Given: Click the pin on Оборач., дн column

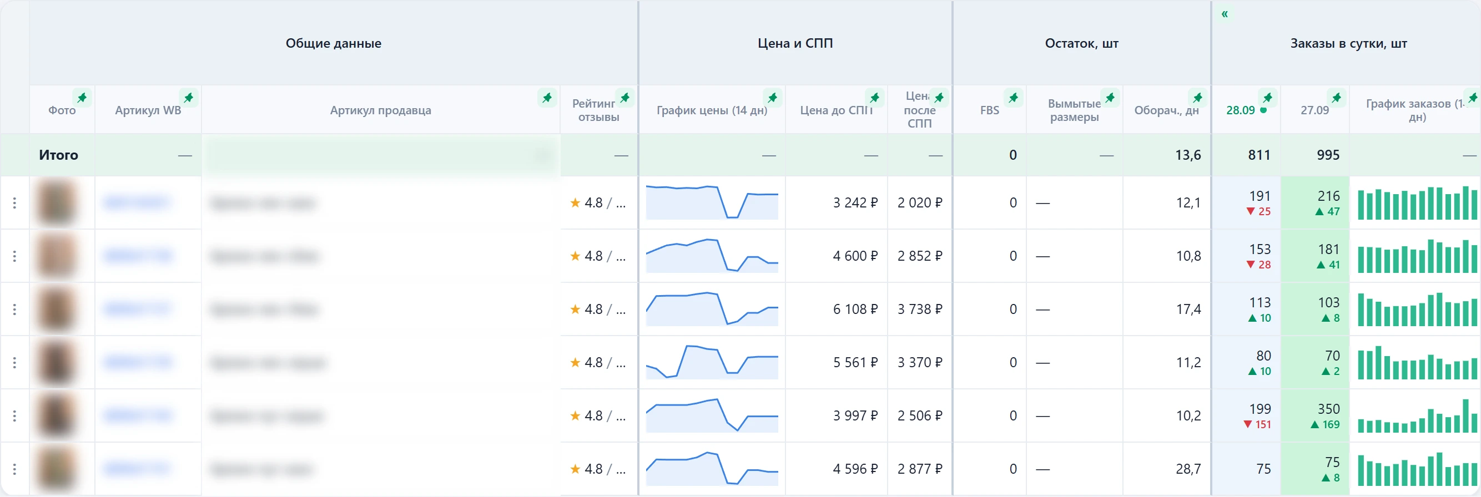Looking at the screenshot, I should pos(1197,98).
